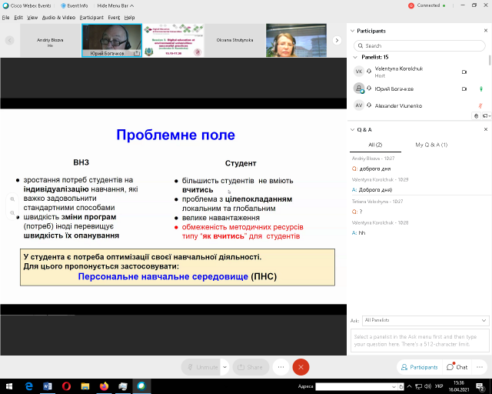
Task: Open Firefox from the taskbar
Action: [x=103, y=386]
